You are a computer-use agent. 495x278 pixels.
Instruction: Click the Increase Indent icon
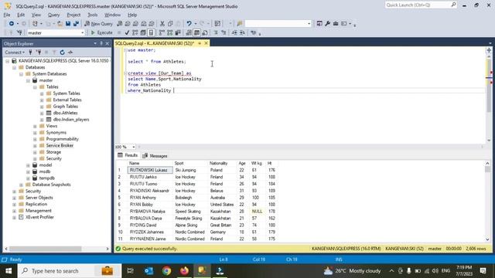click(x=242, y=32)
